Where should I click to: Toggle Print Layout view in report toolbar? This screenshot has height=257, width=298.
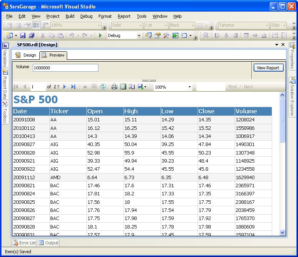coord(123,87)
